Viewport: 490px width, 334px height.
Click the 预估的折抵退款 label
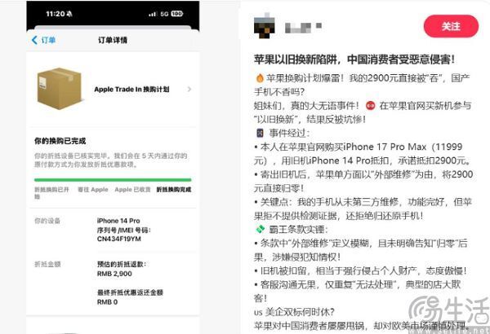pos(122,264)
